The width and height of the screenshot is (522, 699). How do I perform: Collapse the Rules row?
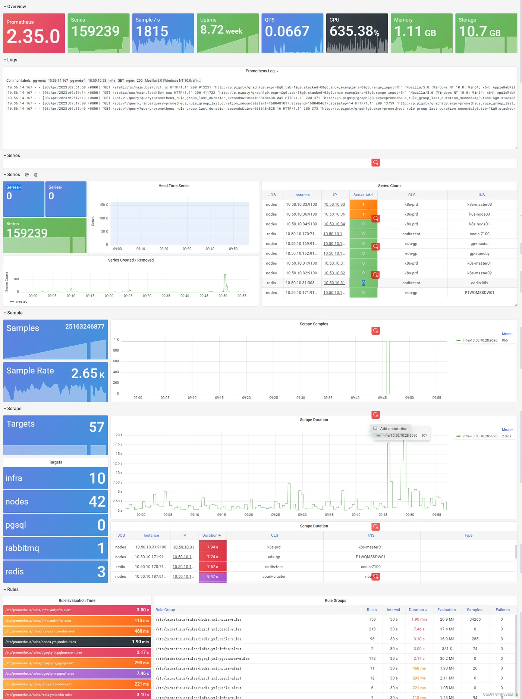click(x=11, y=589)
